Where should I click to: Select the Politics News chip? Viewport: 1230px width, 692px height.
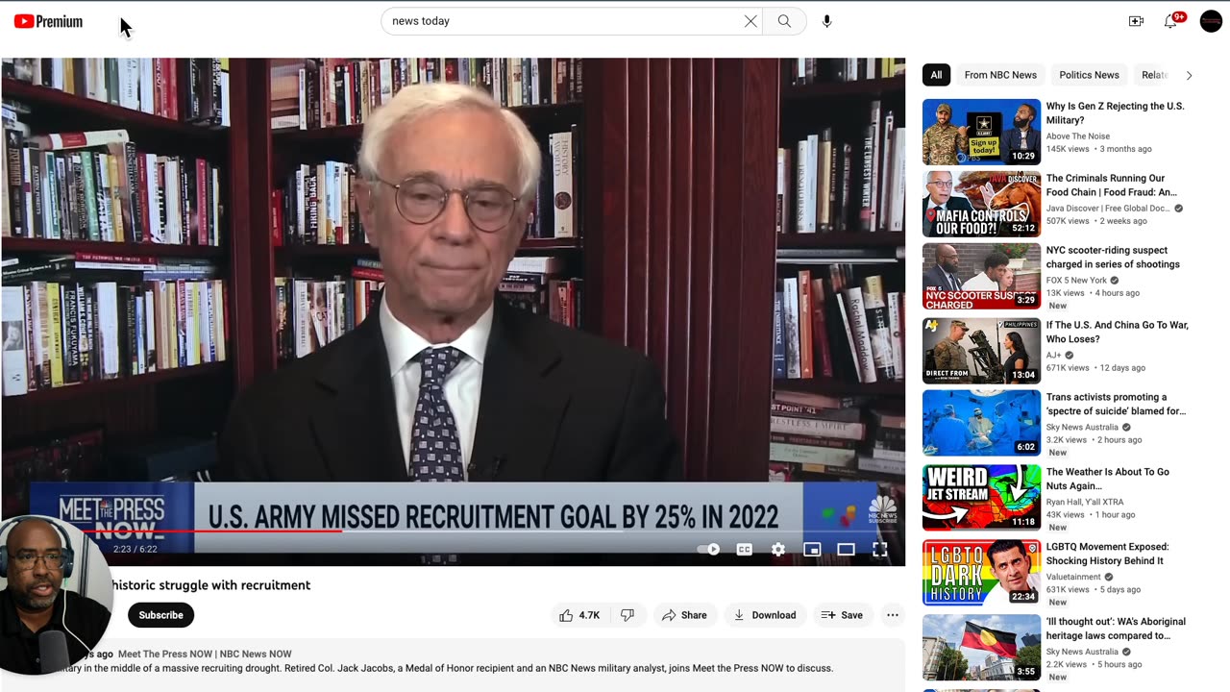point(1089,75)
